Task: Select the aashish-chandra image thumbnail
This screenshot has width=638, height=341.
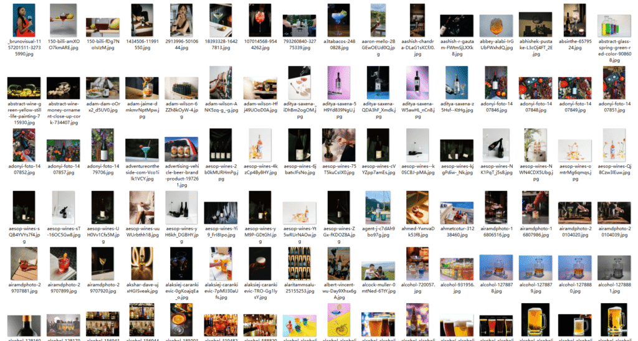Action: [x=418, y=21]
